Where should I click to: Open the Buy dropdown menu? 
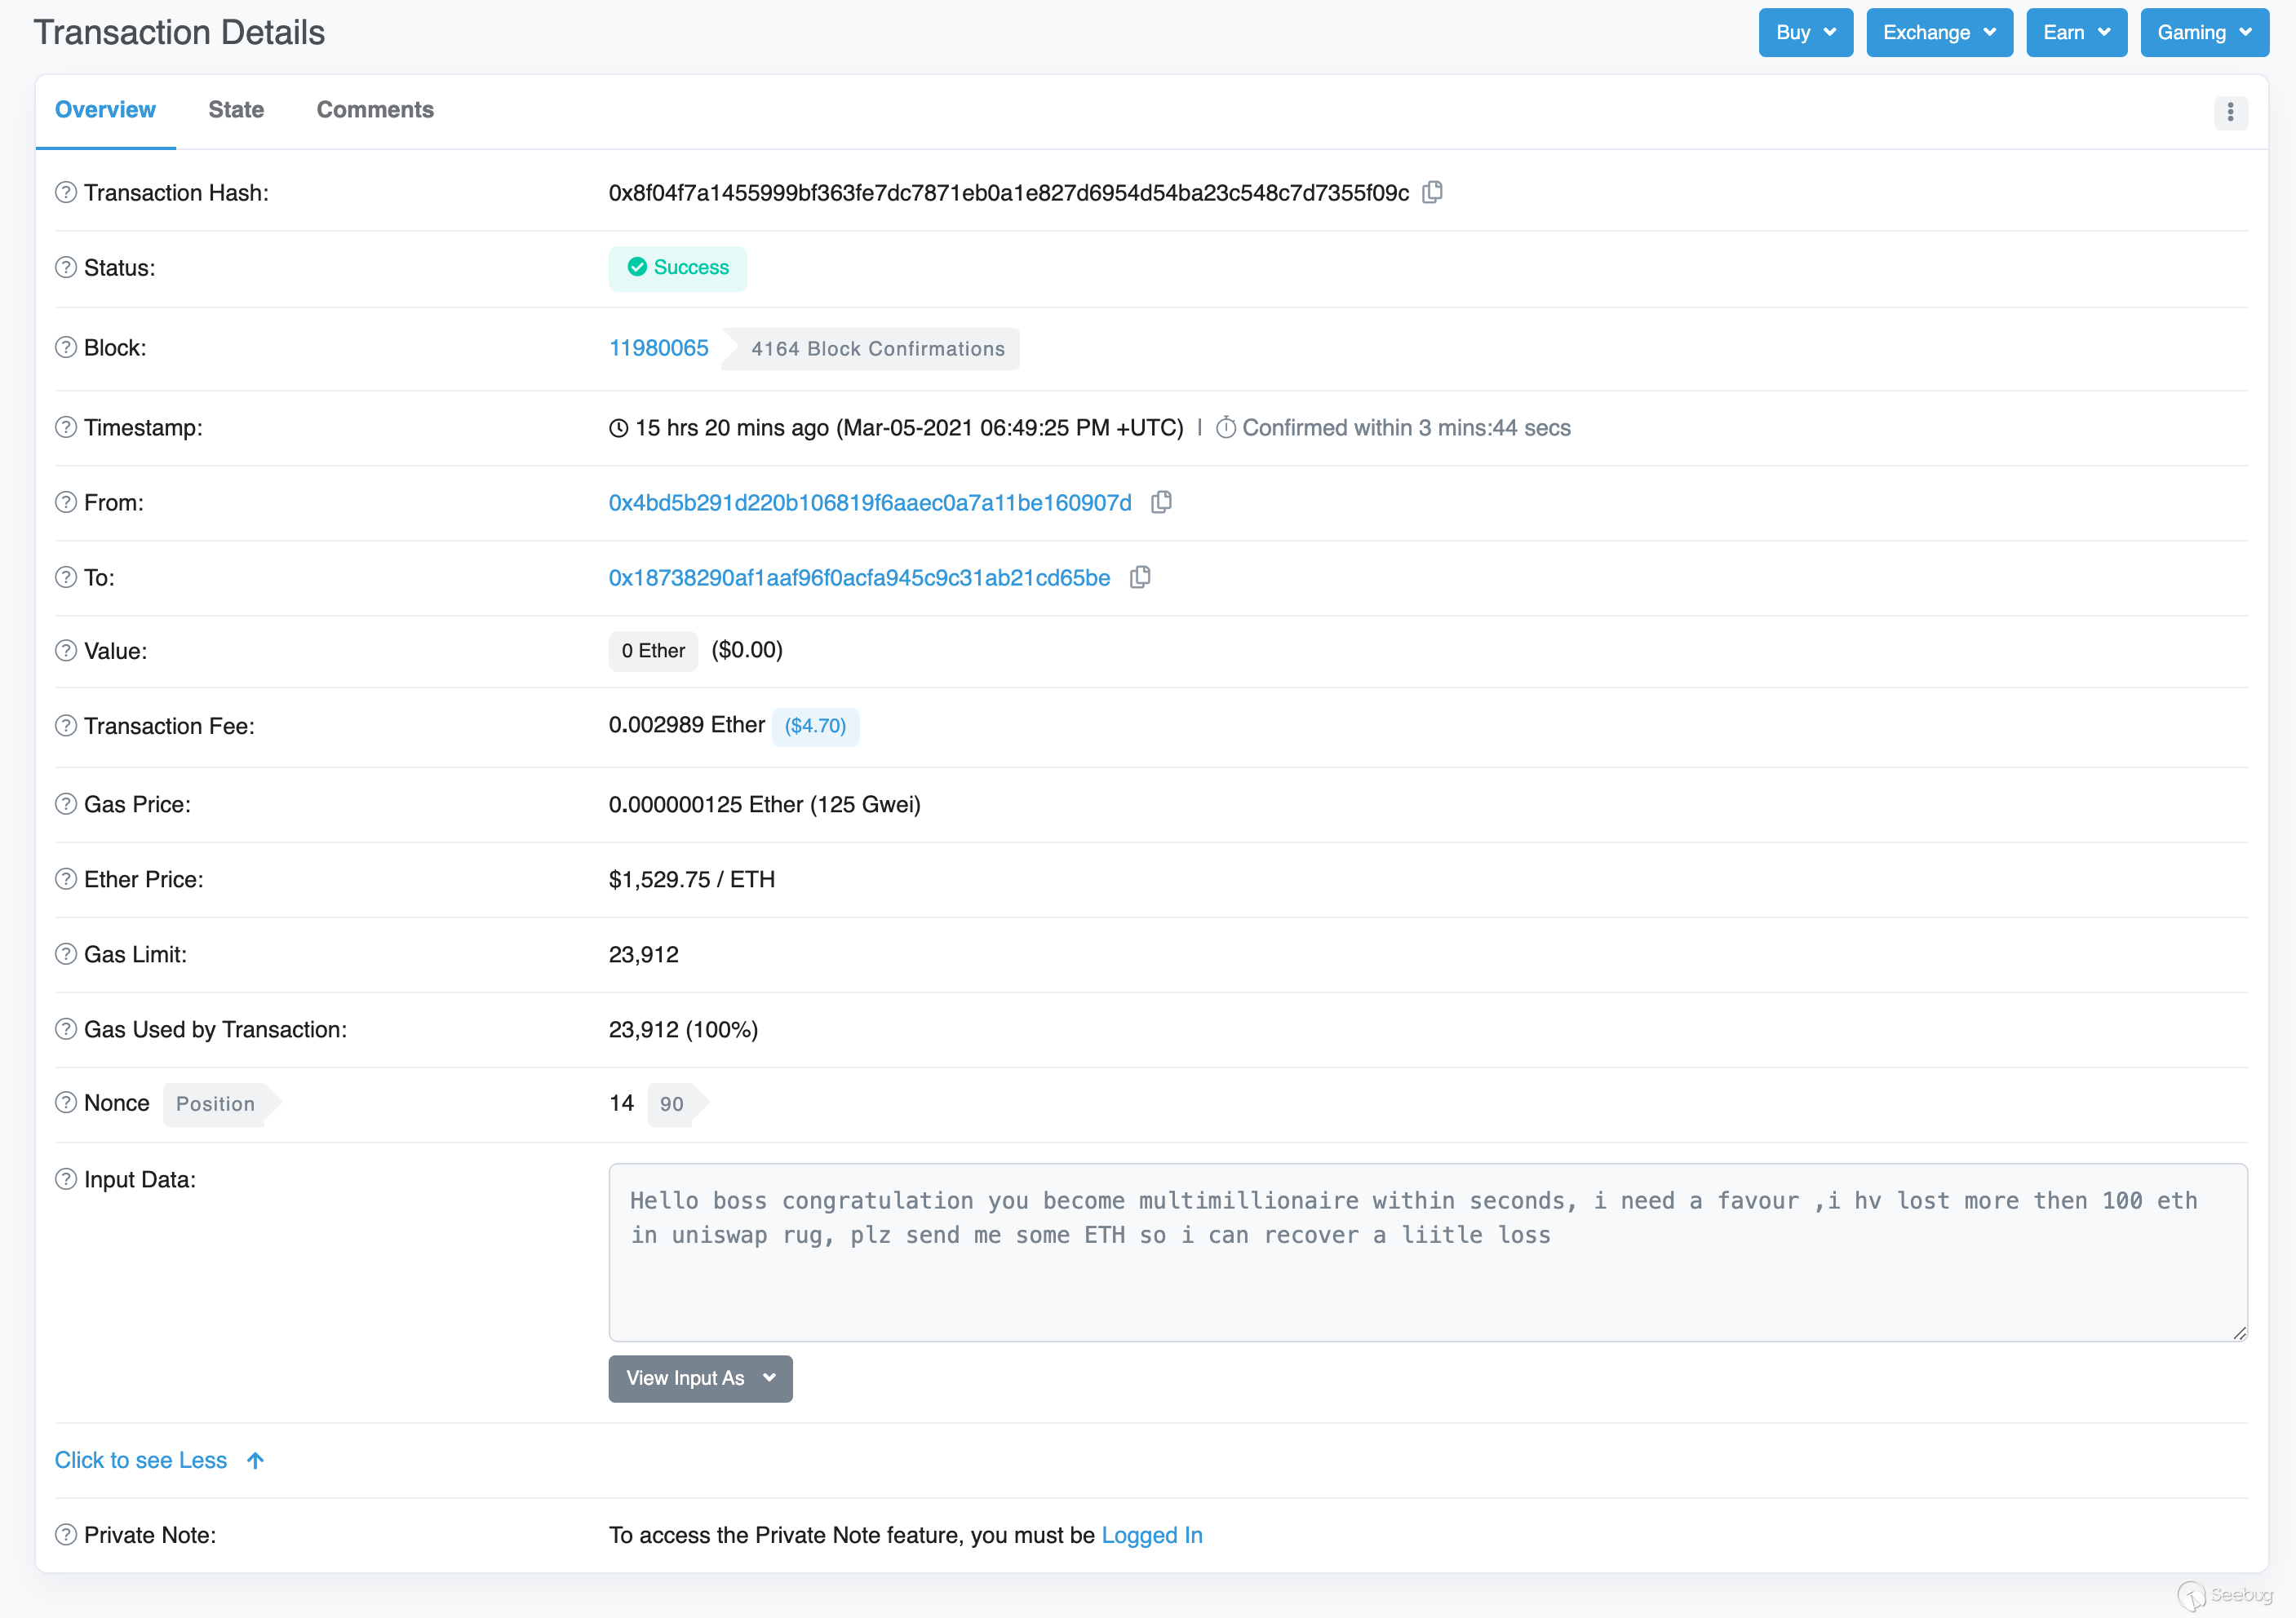(x=1805, y=32)
